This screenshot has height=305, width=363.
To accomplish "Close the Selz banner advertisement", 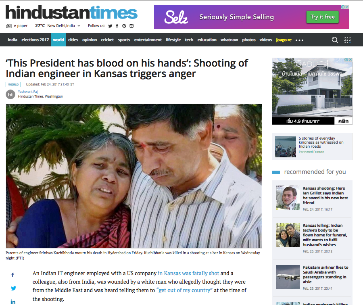I will tap(347, 7).
